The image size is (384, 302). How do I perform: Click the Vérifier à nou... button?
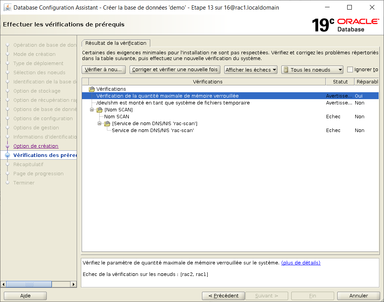103,69
